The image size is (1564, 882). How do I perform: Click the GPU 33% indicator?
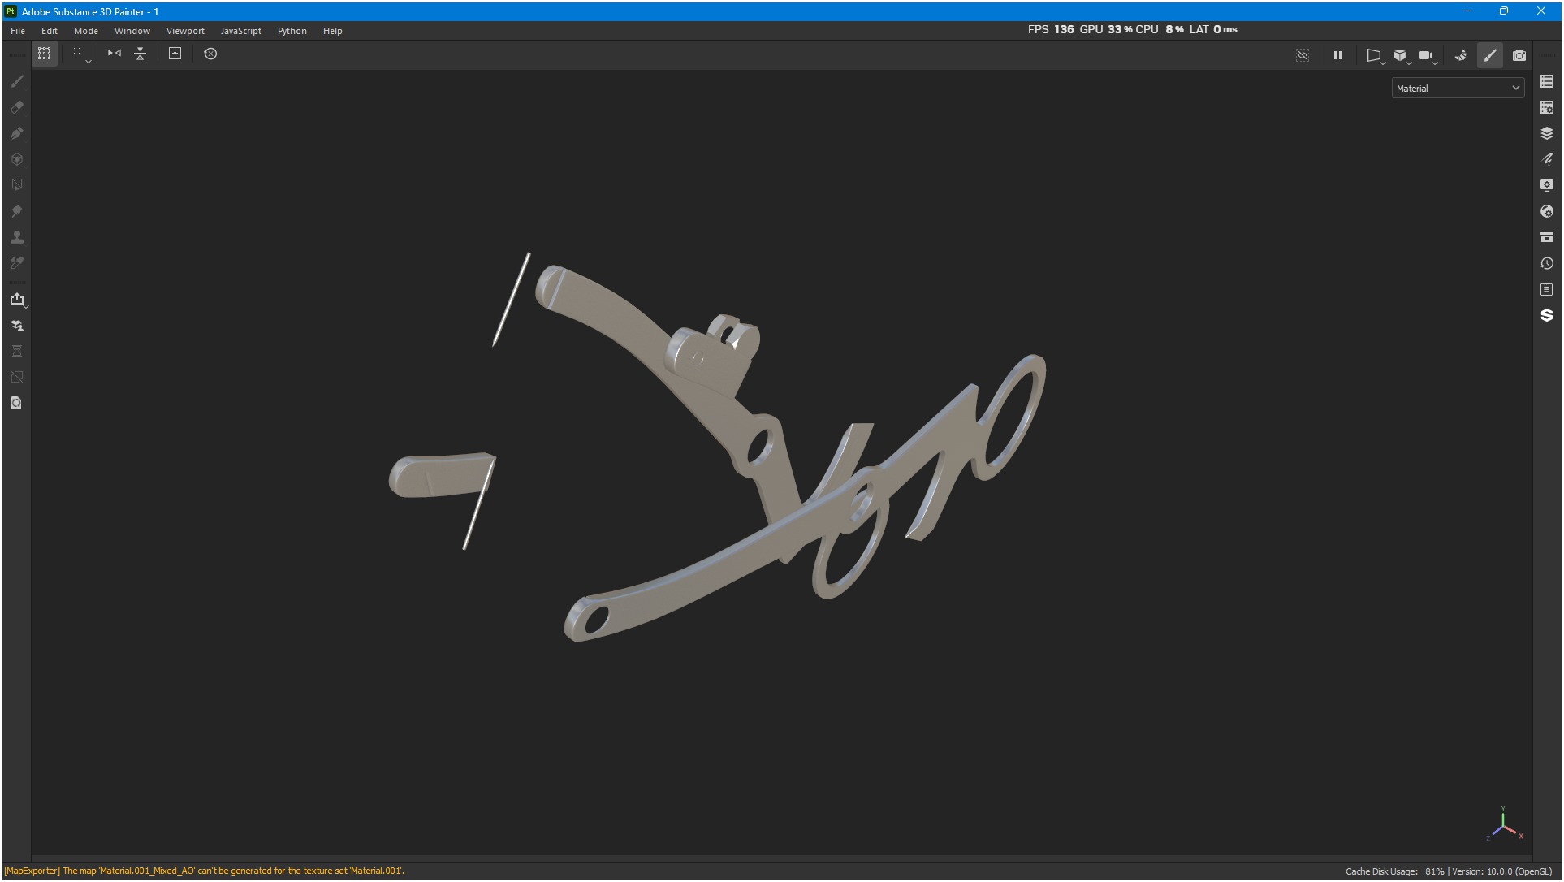pos(1106,29)
